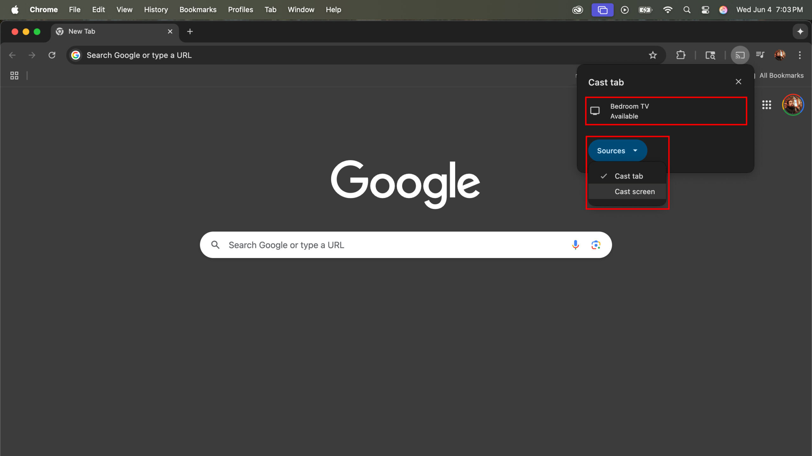Image resolution: width=812 pixels, height=456 pixels.
Task: Open the Google apps grid icon
Action: [766, 105]
